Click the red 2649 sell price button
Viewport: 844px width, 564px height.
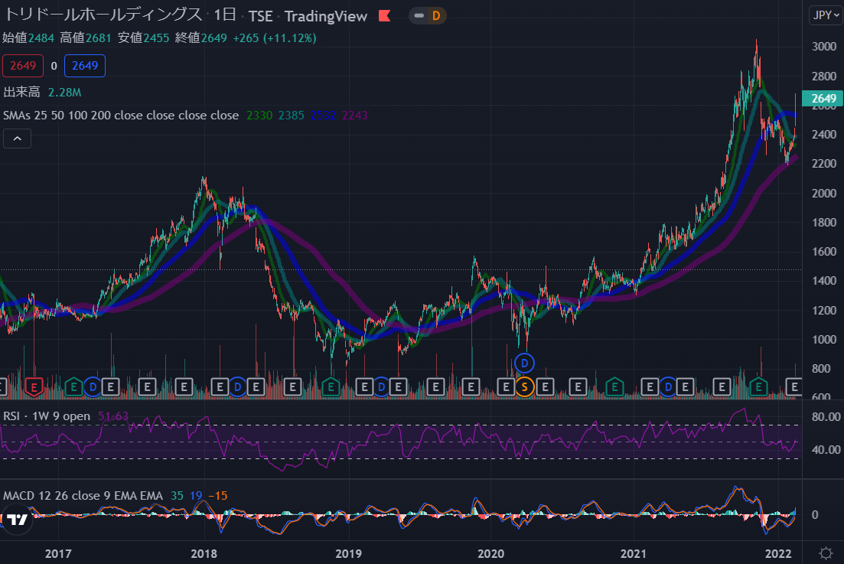pos(23,66)
